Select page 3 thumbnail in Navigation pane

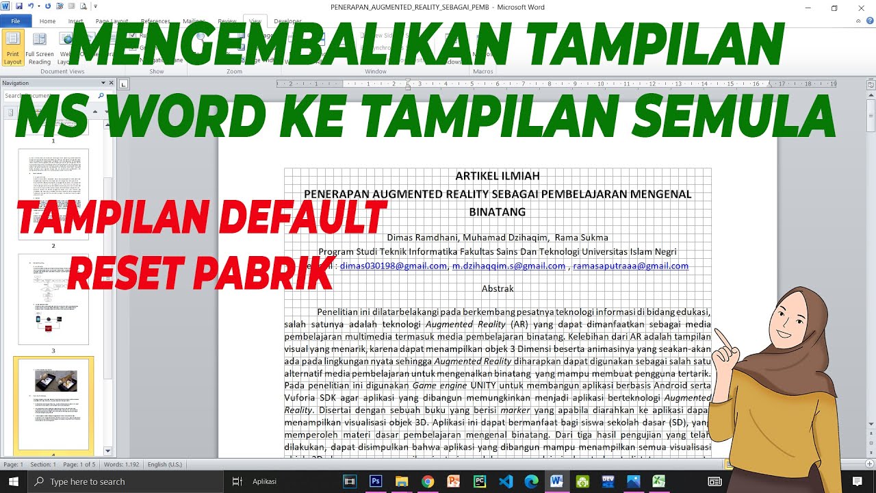tap(53, 299)
